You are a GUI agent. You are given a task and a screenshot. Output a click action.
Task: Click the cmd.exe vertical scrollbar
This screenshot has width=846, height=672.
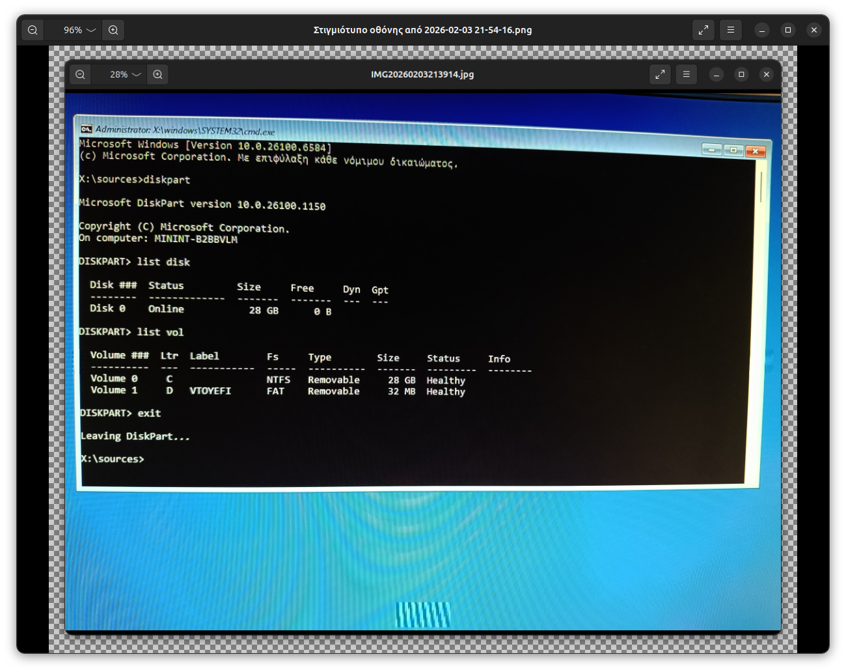click(x=759, y=186)
